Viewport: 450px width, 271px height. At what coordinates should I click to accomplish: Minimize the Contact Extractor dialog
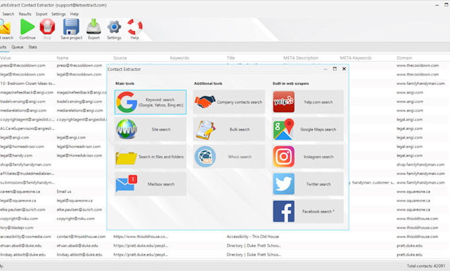pos(325,69)
